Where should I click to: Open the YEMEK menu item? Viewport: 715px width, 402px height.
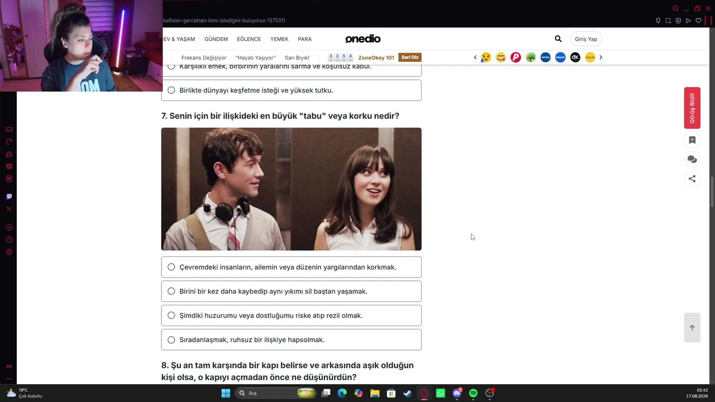tap(279, 39)
